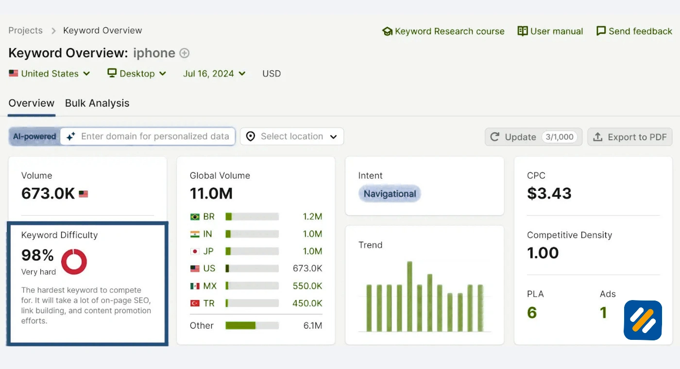Open the Keyword Research course link
Image resolution: width=680 pixels, height=369 pixels.
[443, 31]
